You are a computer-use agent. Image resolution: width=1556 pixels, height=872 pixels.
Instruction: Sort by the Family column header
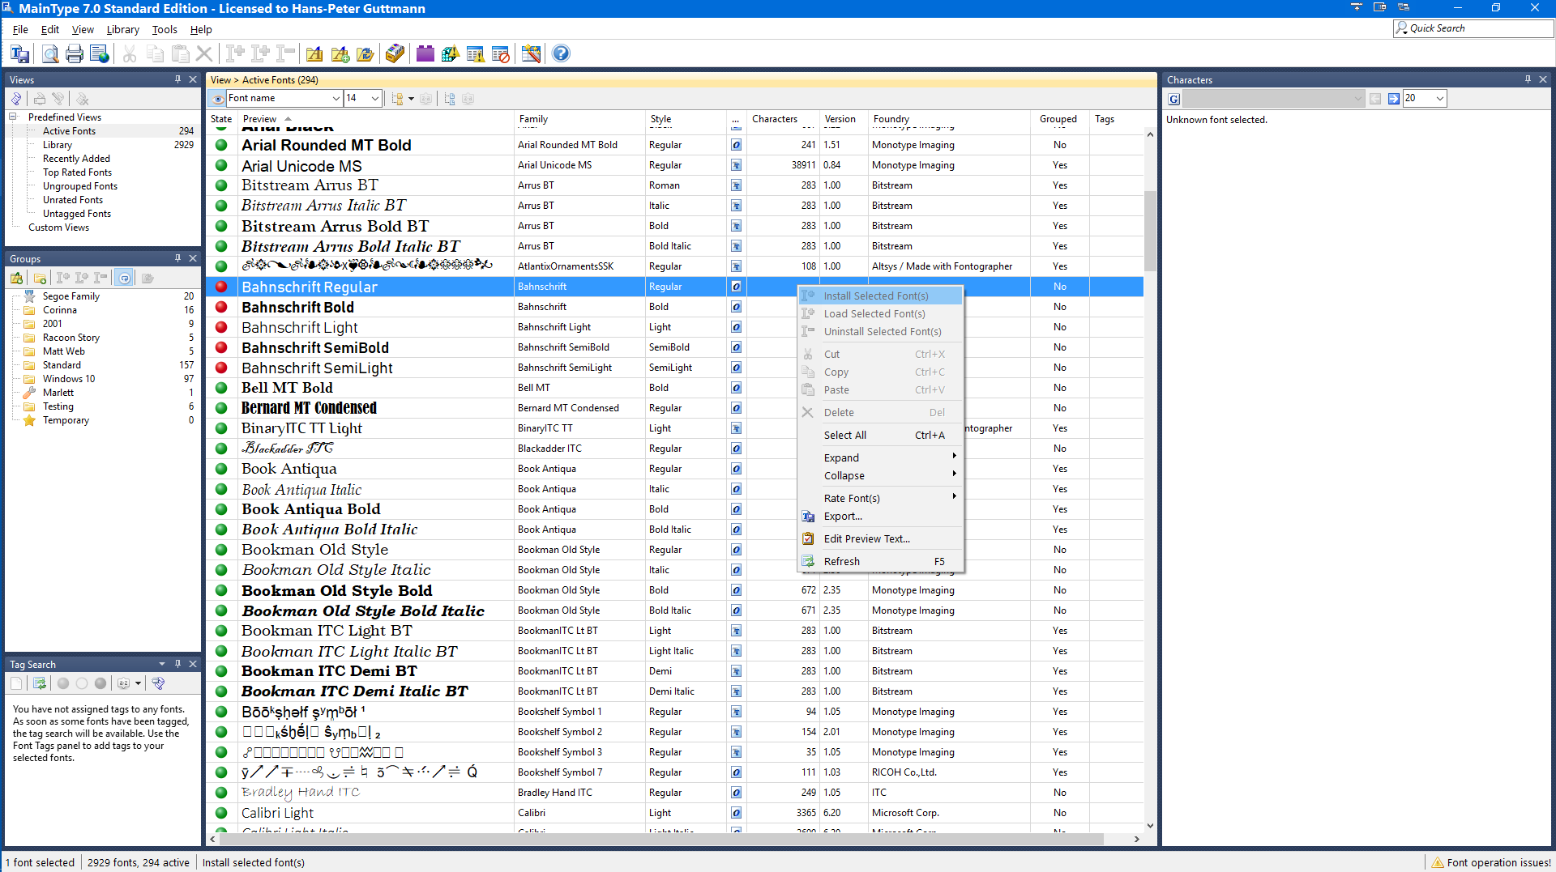tap(580, 119)
